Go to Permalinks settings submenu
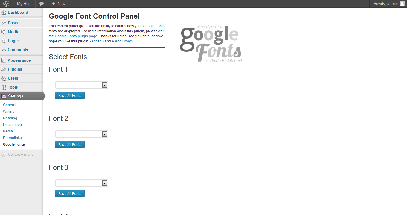407x215 pixels. click(12, 138)
